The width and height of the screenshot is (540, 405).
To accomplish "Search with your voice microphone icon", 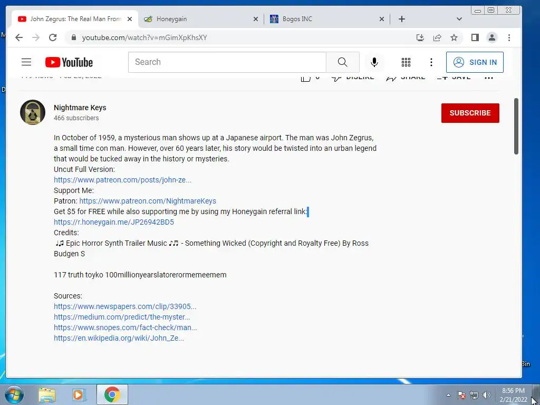I will [x=374, y=62].
